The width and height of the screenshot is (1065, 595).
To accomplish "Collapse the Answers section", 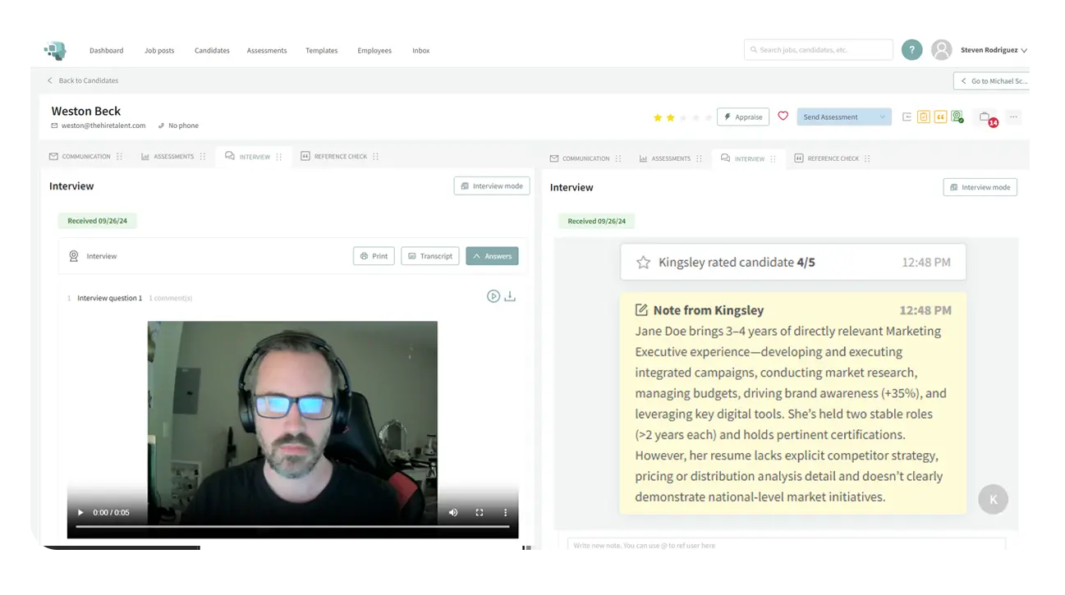I will [x=492, y=256].
